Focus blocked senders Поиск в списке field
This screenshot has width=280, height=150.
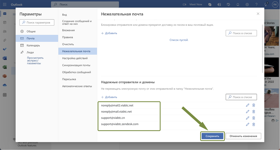coord(241,33)
